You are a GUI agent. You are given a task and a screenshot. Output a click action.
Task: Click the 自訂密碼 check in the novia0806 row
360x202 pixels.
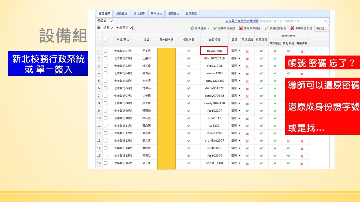(288, 51)
